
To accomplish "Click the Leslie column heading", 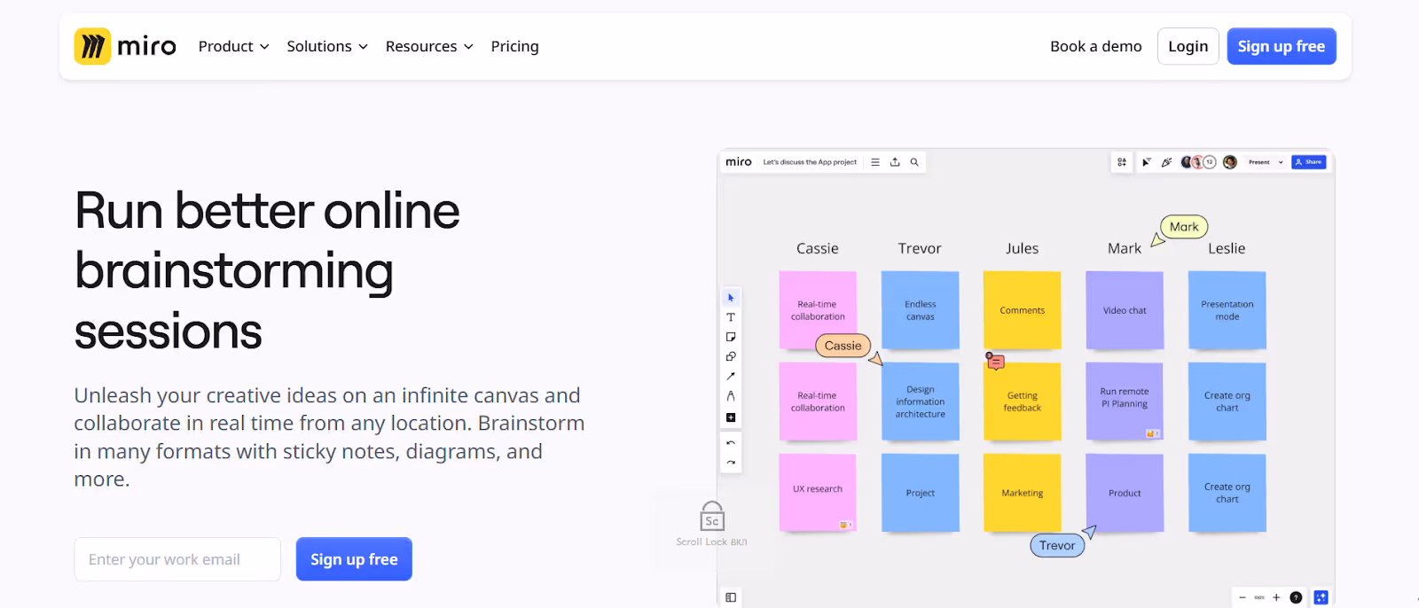I will (1227, 248).
